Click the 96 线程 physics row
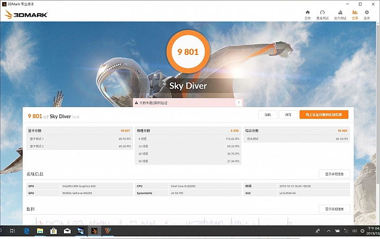This screenshot has height=239, width=380. click(188, 161)
